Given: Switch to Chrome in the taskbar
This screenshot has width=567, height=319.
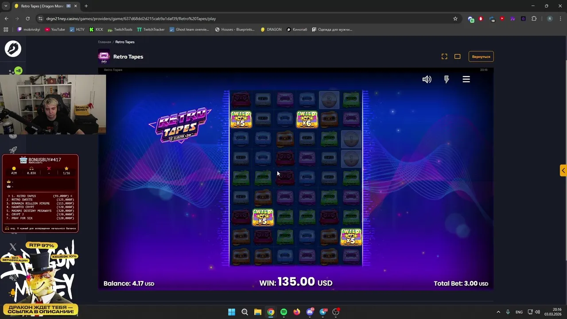Looking at the screenshot, I should click(x=271, y=312).
